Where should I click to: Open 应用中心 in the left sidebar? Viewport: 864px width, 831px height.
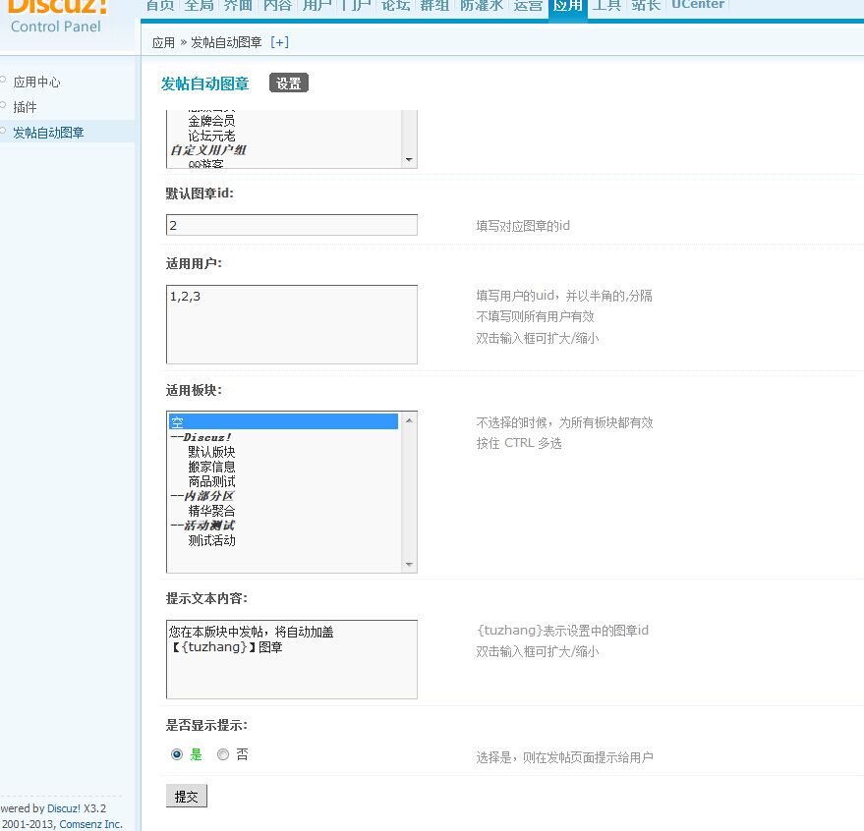click(x=36, y=83)
